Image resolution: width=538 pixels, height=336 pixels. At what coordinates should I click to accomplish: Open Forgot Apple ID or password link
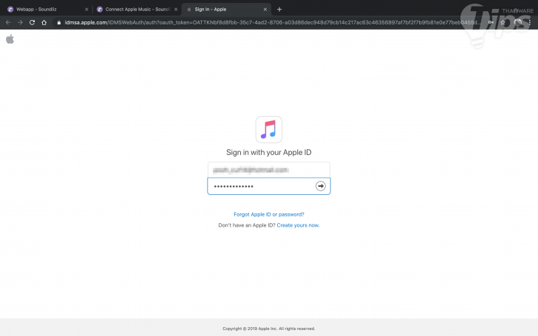tap(269, 214)
